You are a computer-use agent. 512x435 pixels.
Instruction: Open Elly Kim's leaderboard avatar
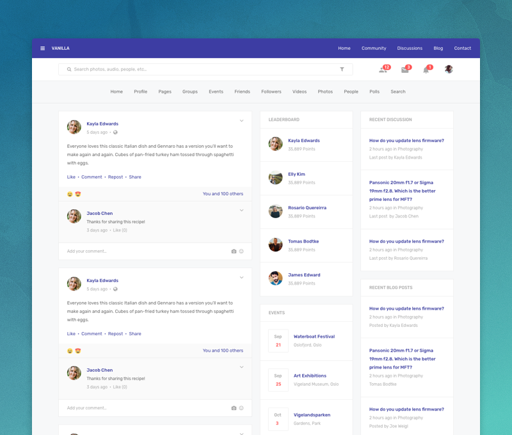[x=276, y=178]
